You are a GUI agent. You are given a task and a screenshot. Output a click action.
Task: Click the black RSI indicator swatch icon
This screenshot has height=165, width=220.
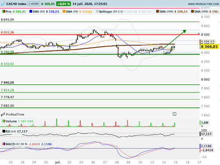[4, 131]
